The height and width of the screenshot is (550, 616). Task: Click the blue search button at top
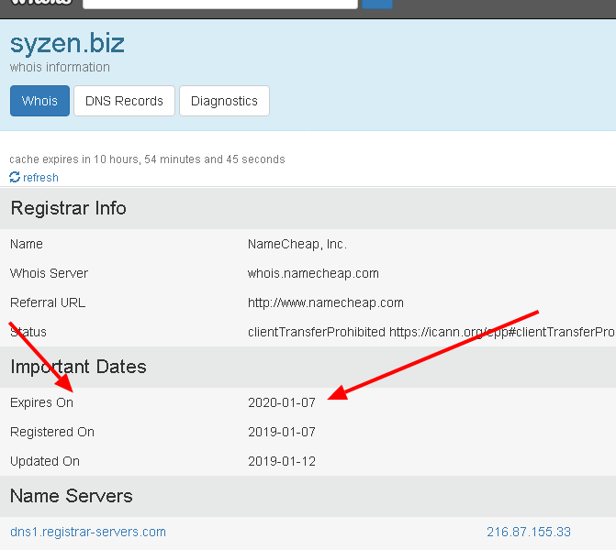pos(376,3)
